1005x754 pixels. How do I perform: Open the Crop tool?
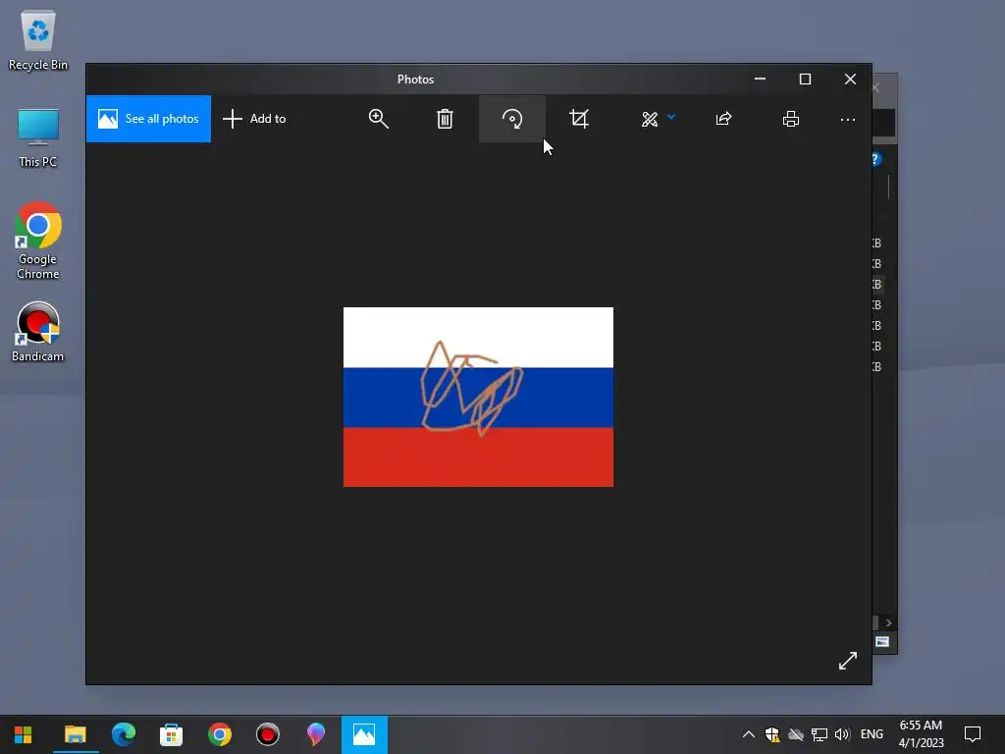click(579, 119)
